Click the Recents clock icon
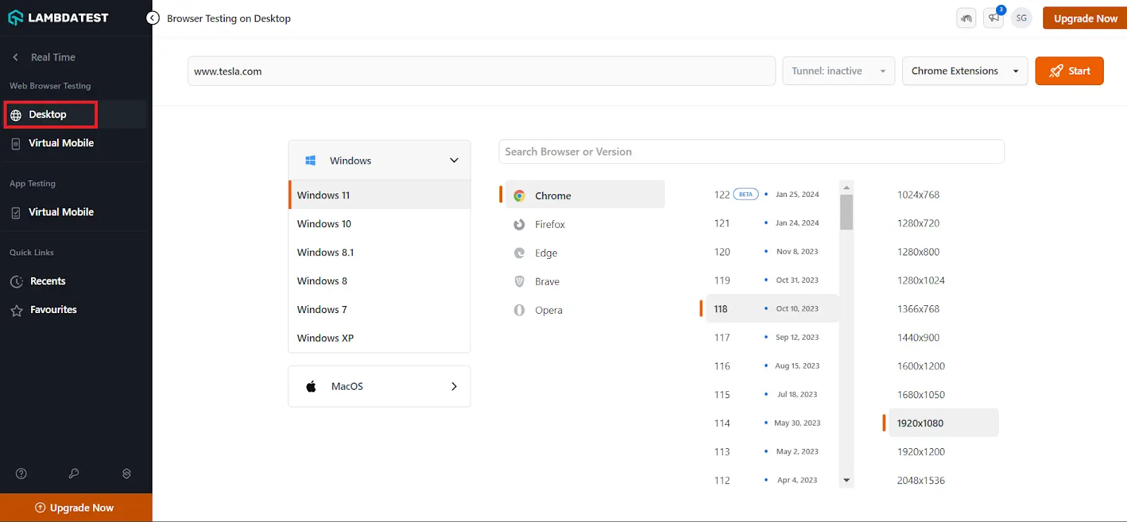This screenshot has height=522, width=1127. (17, 282)
